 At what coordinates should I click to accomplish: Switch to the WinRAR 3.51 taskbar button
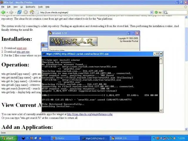[x=124, y=138]
